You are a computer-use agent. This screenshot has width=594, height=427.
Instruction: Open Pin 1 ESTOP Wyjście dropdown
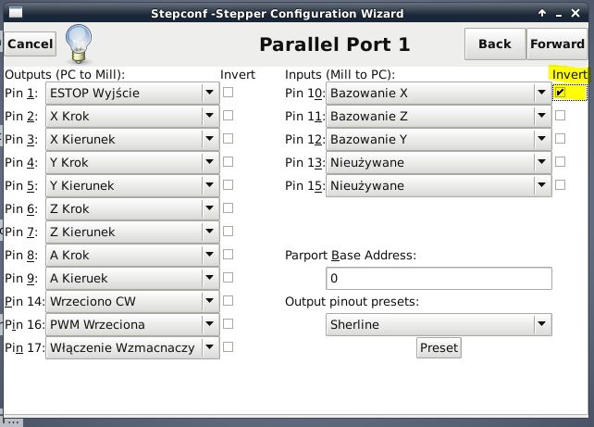132,94
